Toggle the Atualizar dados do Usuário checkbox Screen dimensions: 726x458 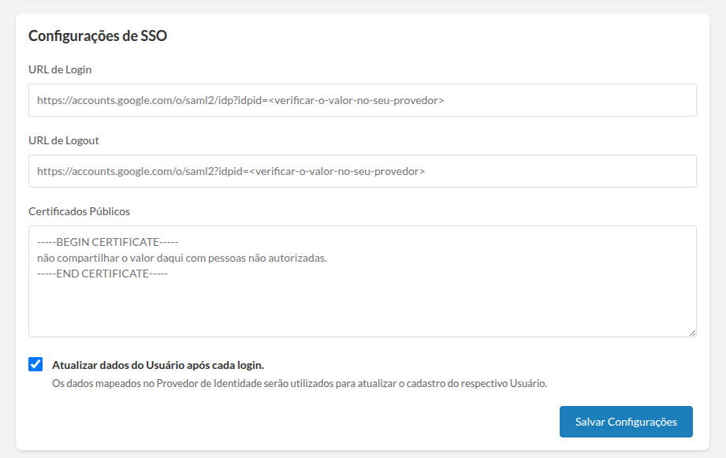(x=35, y=364)
